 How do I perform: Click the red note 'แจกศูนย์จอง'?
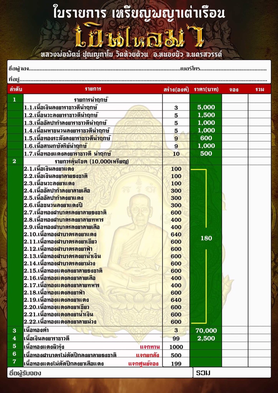point(143,364)
